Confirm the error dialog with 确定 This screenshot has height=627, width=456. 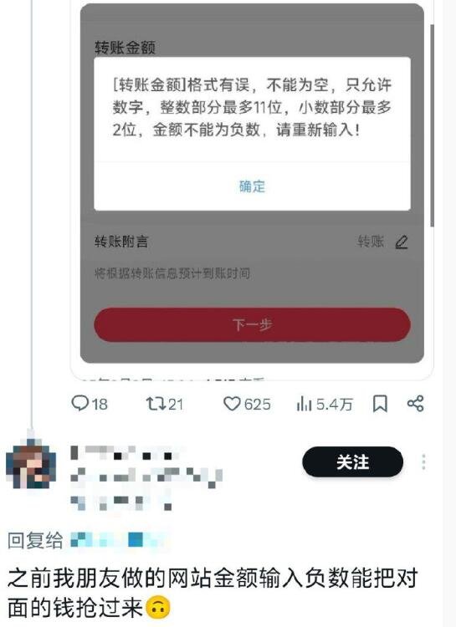(252, 186)
